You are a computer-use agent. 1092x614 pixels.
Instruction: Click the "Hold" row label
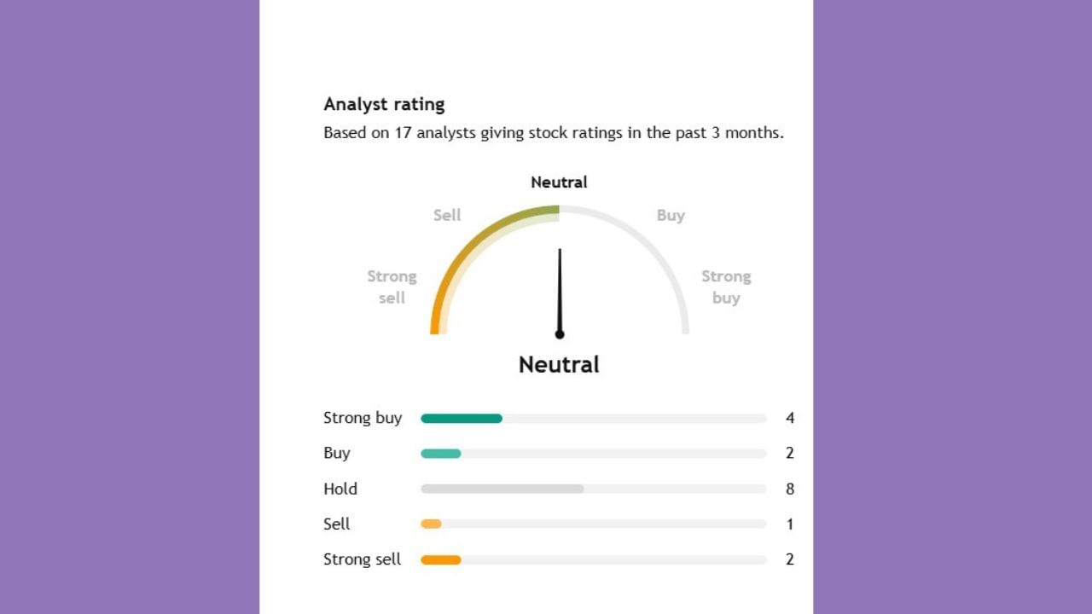(x=340, y=489)
